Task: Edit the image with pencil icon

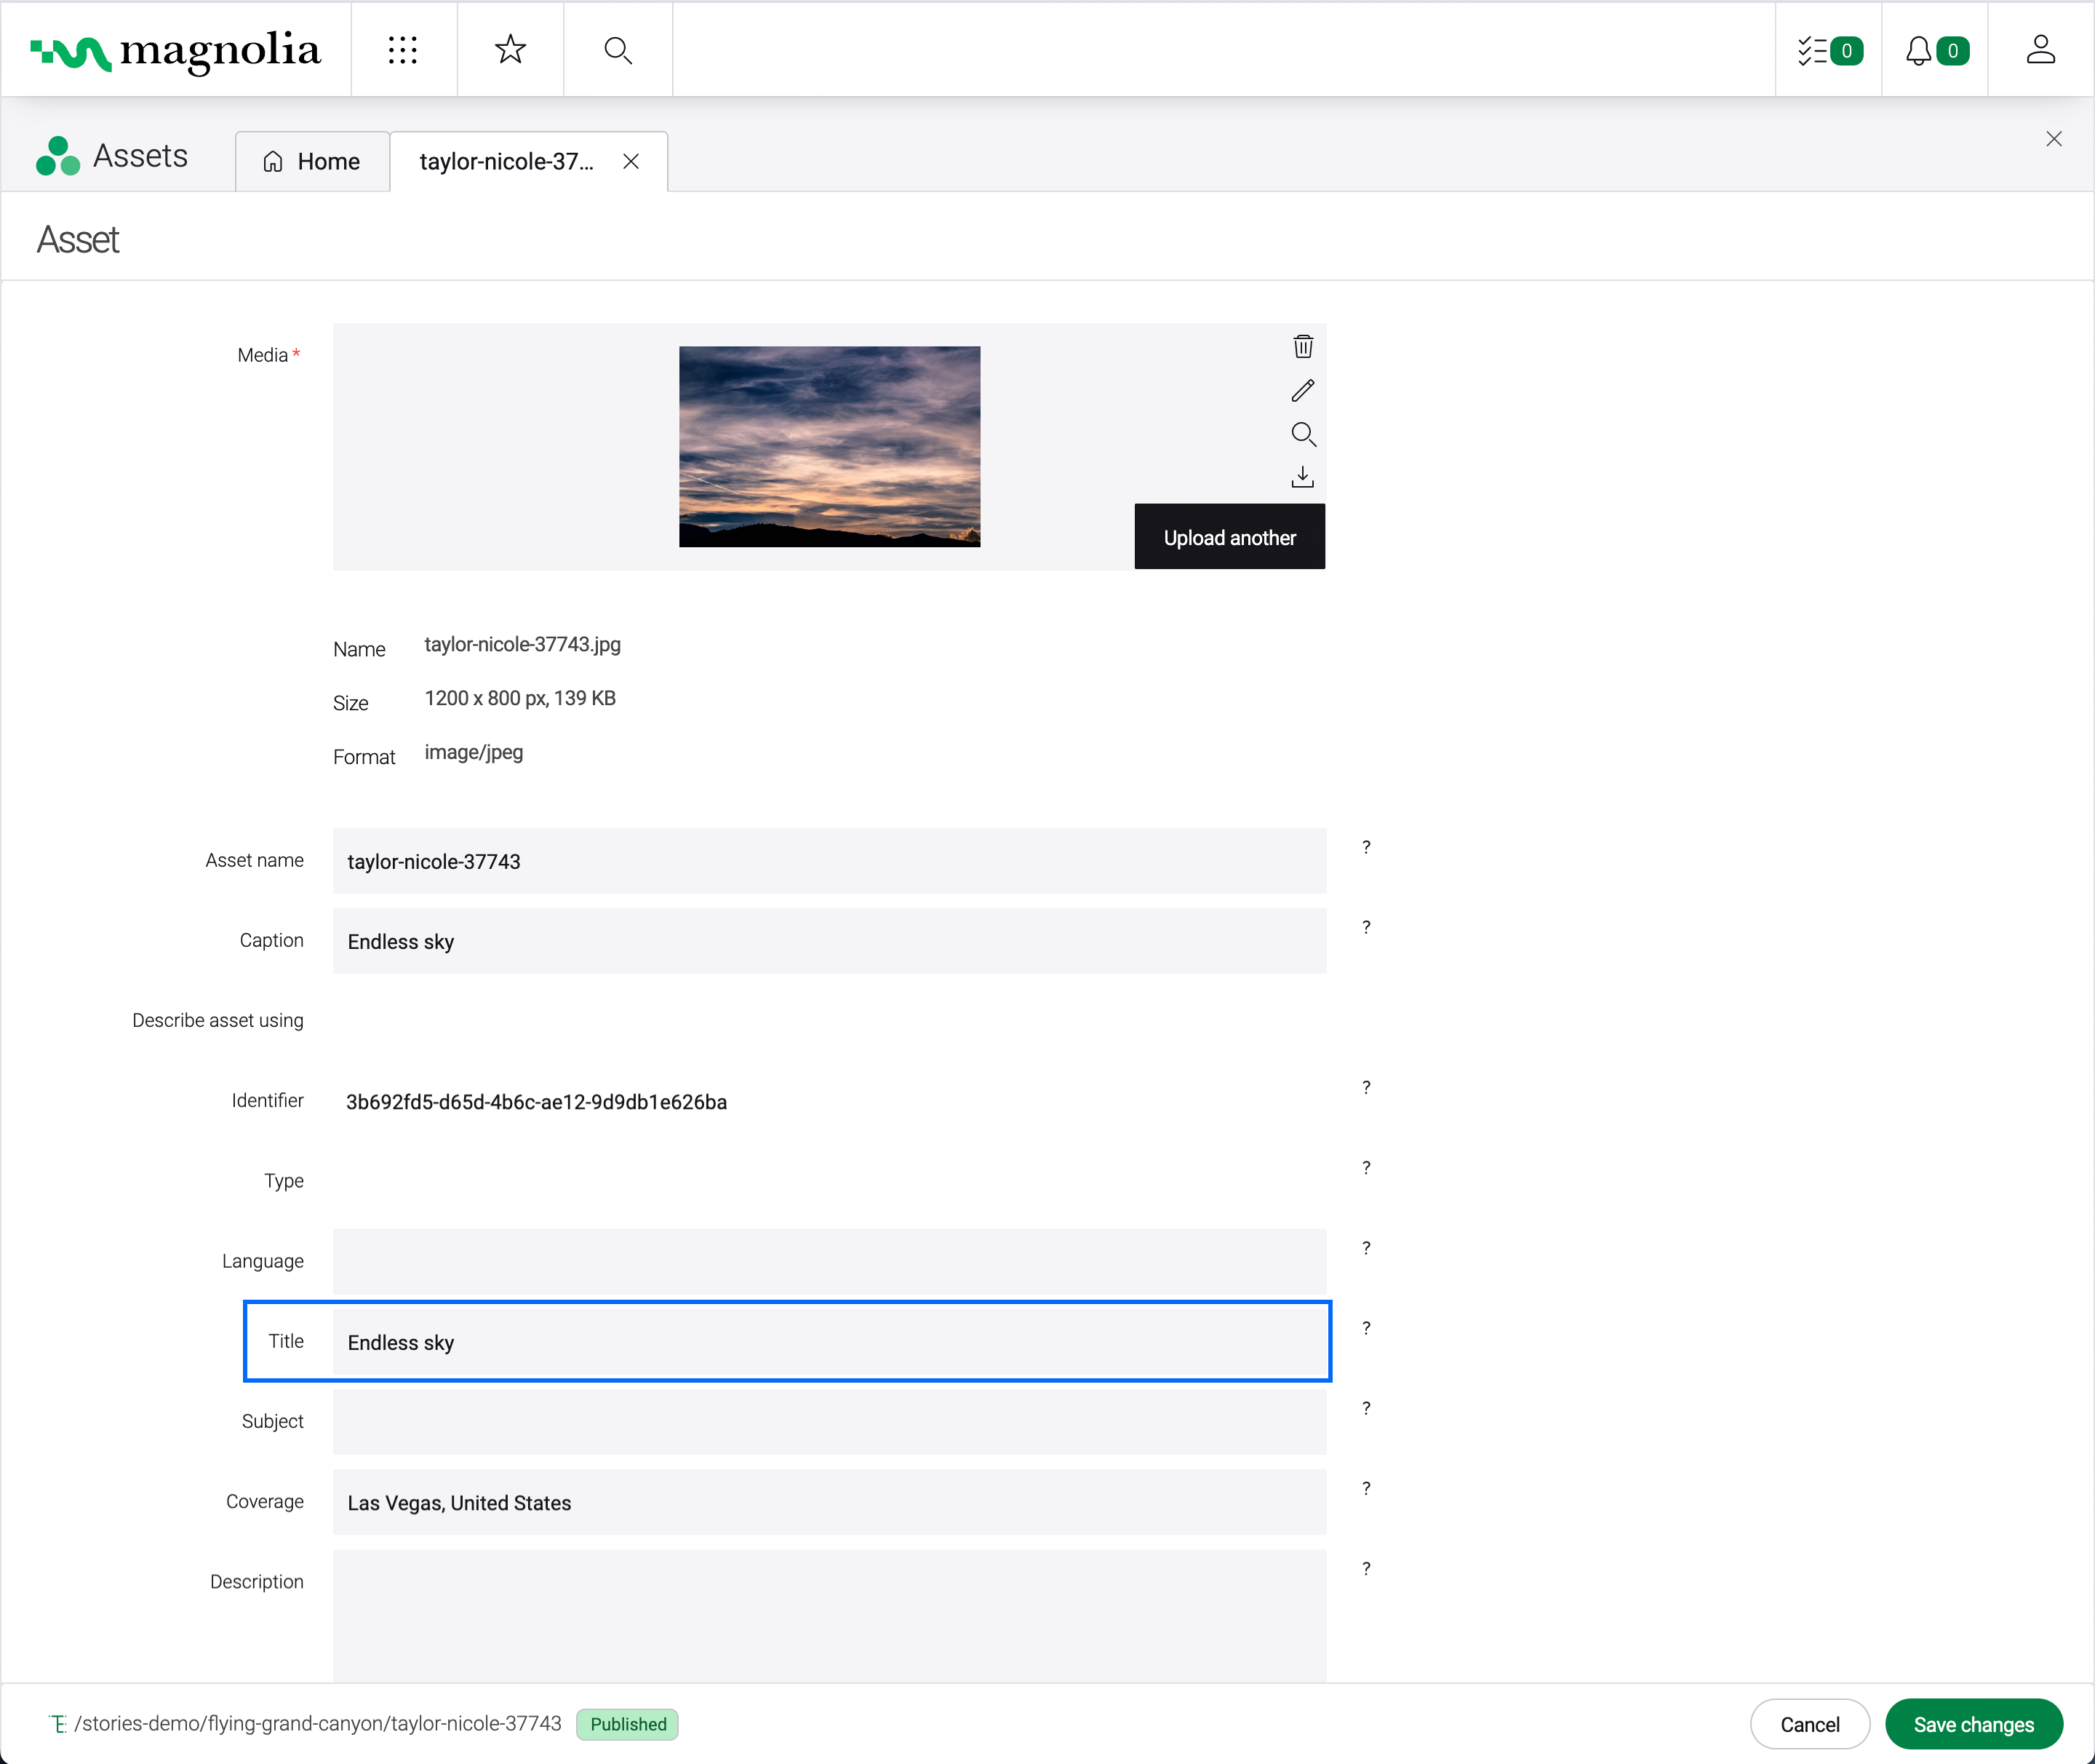Action: click(1302, 390)
